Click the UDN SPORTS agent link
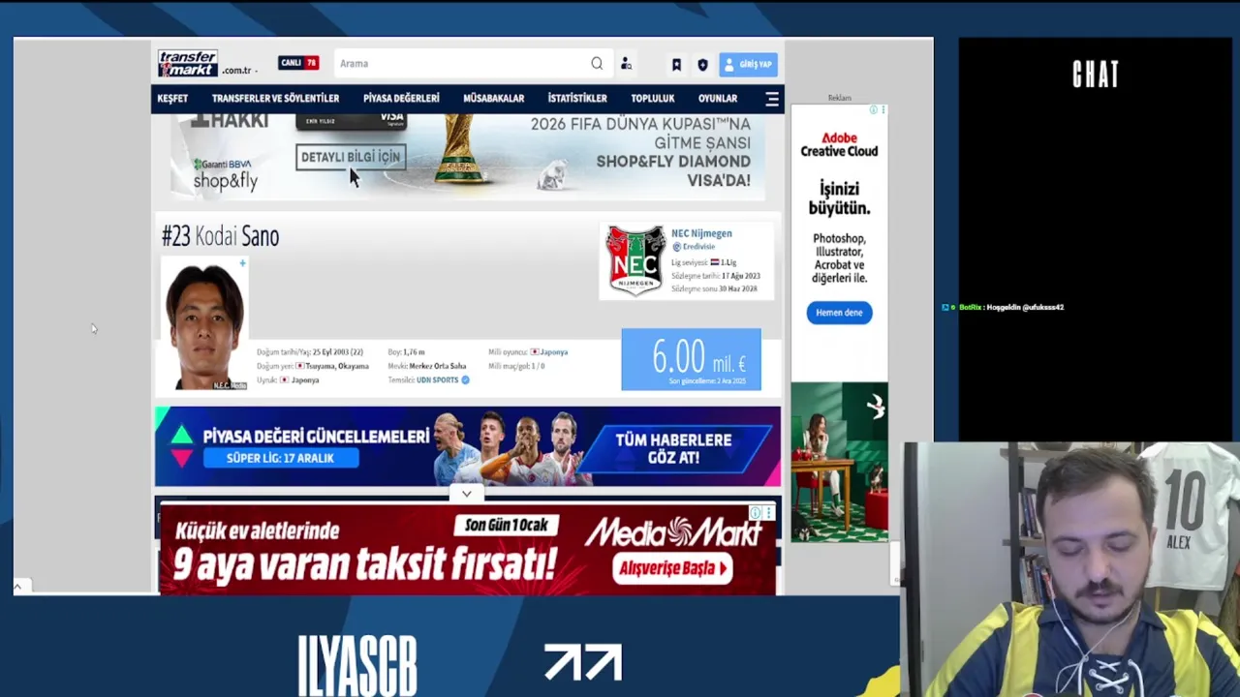 (437, 380)
